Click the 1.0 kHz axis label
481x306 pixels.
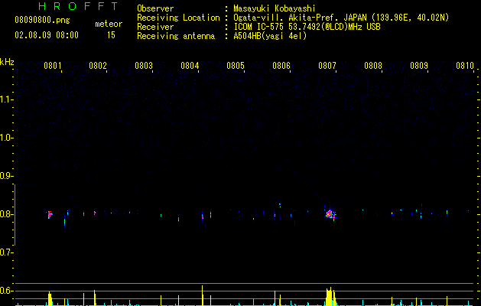[x=6, y=138]
